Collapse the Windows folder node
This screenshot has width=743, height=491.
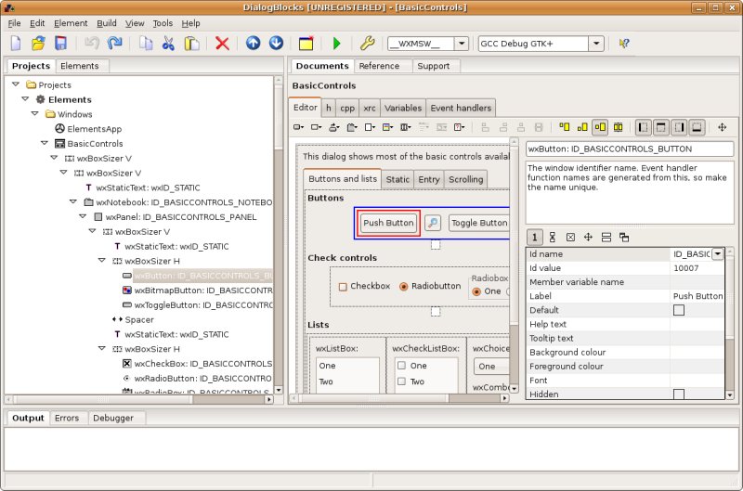tap(34, 113)
